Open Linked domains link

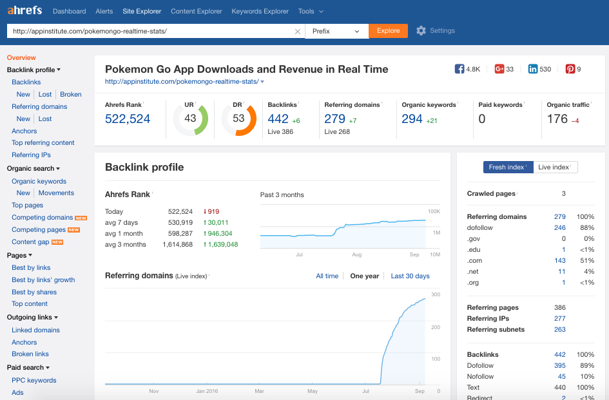[35, 330]
